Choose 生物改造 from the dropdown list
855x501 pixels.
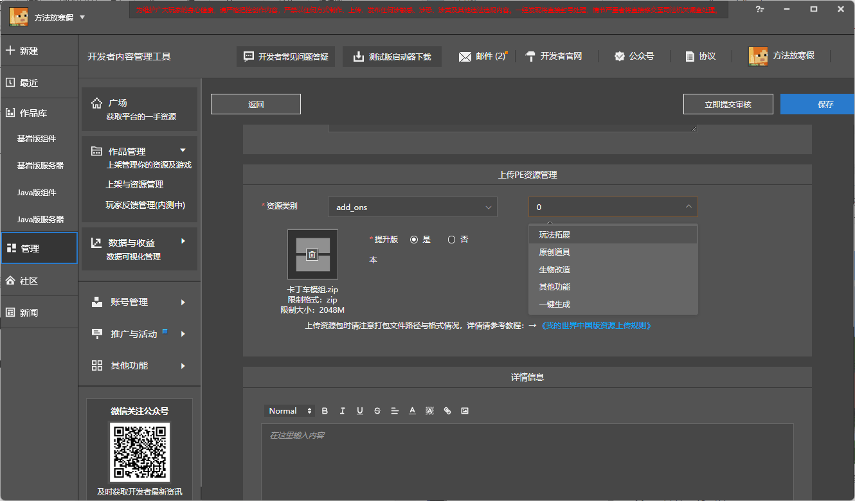tap(613, 270)
